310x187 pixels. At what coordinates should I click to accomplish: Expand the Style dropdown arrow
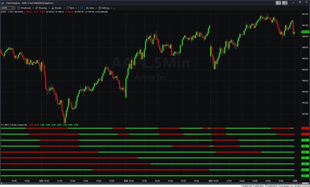point(76,8)
